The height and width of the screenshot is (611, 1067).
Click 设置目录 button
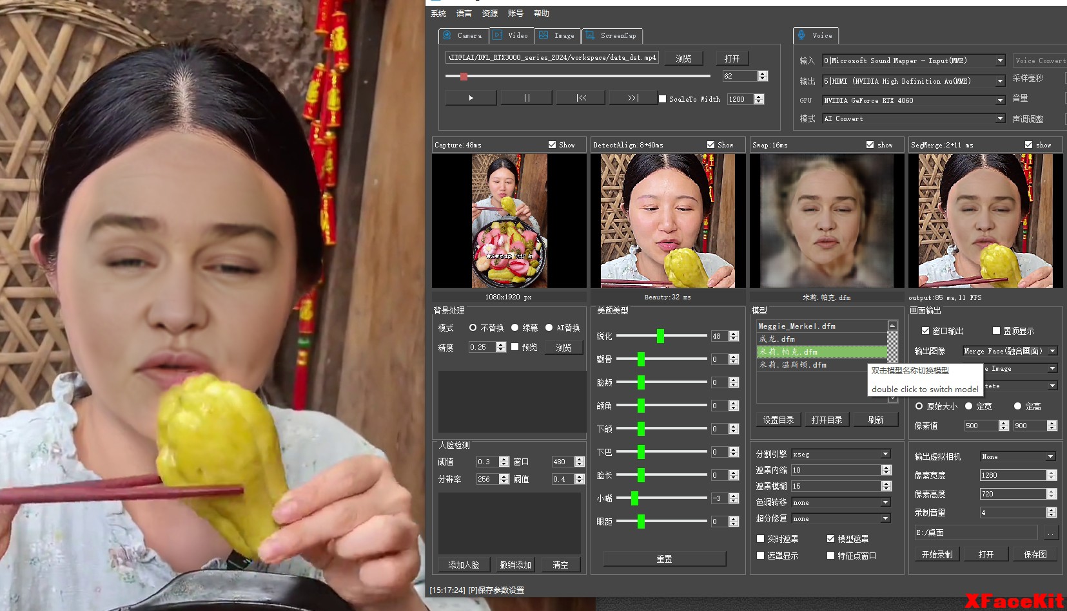(778, 420)
